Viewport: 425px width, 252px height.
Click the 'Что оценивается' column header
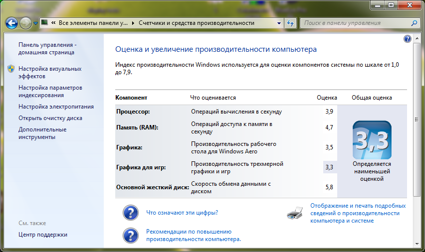tap(213, 98)
